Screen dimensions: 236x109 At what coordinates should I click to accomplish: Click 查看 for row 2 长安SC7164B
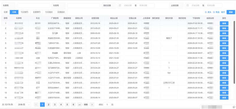point(224,28)
